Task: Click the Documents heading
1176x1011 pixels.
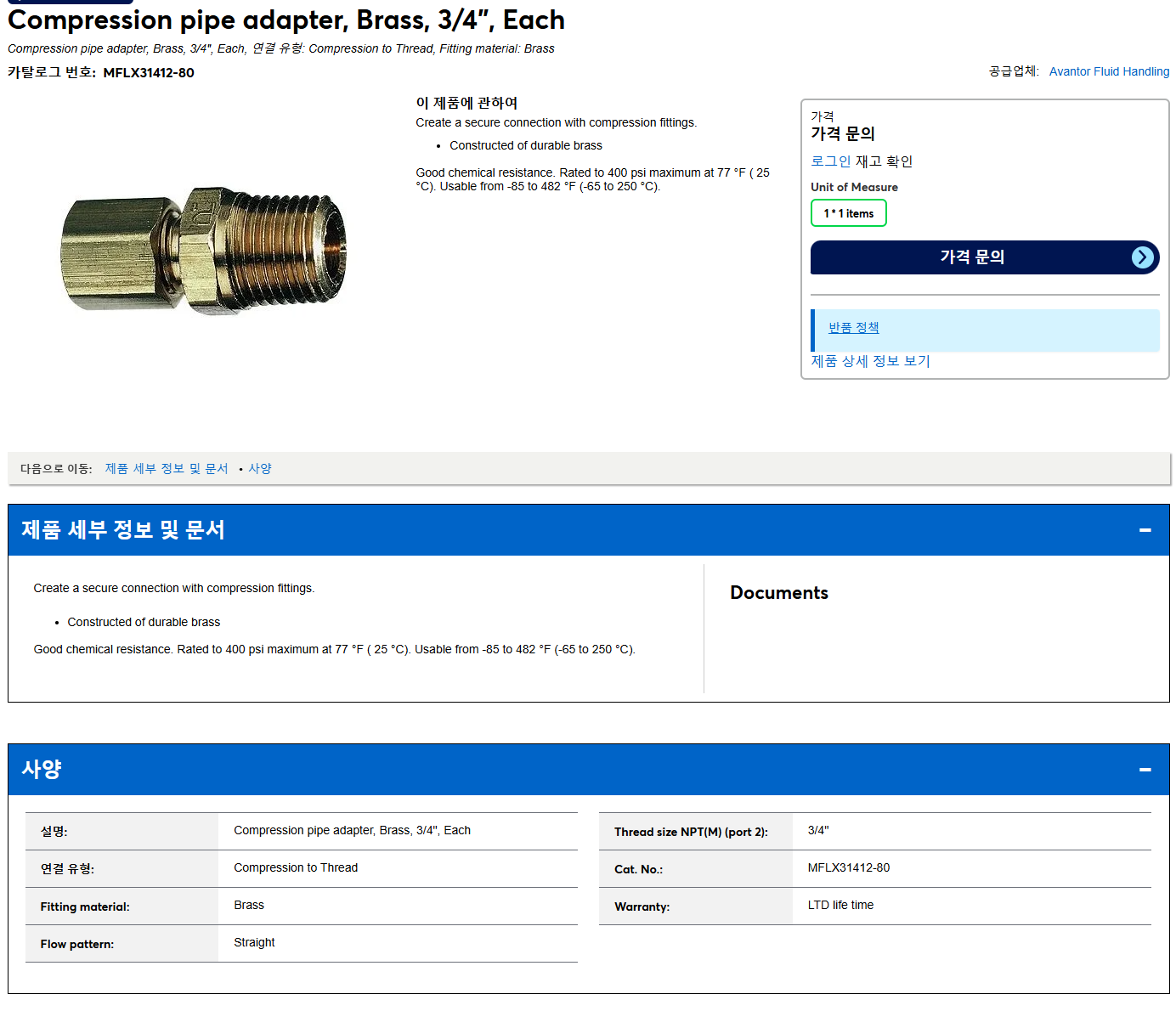Action: pyautogui.click(x=779, y=593)
